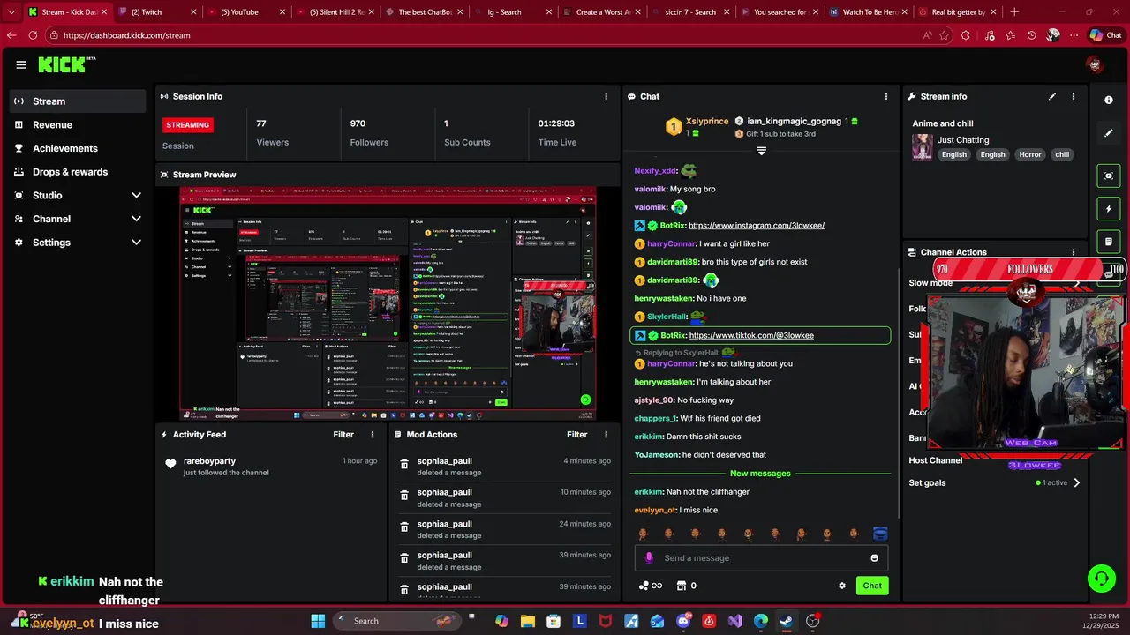This screenshot has height=635, width=1130.
Task: Open Steam from the taskbar
Action: click(787, 621)
